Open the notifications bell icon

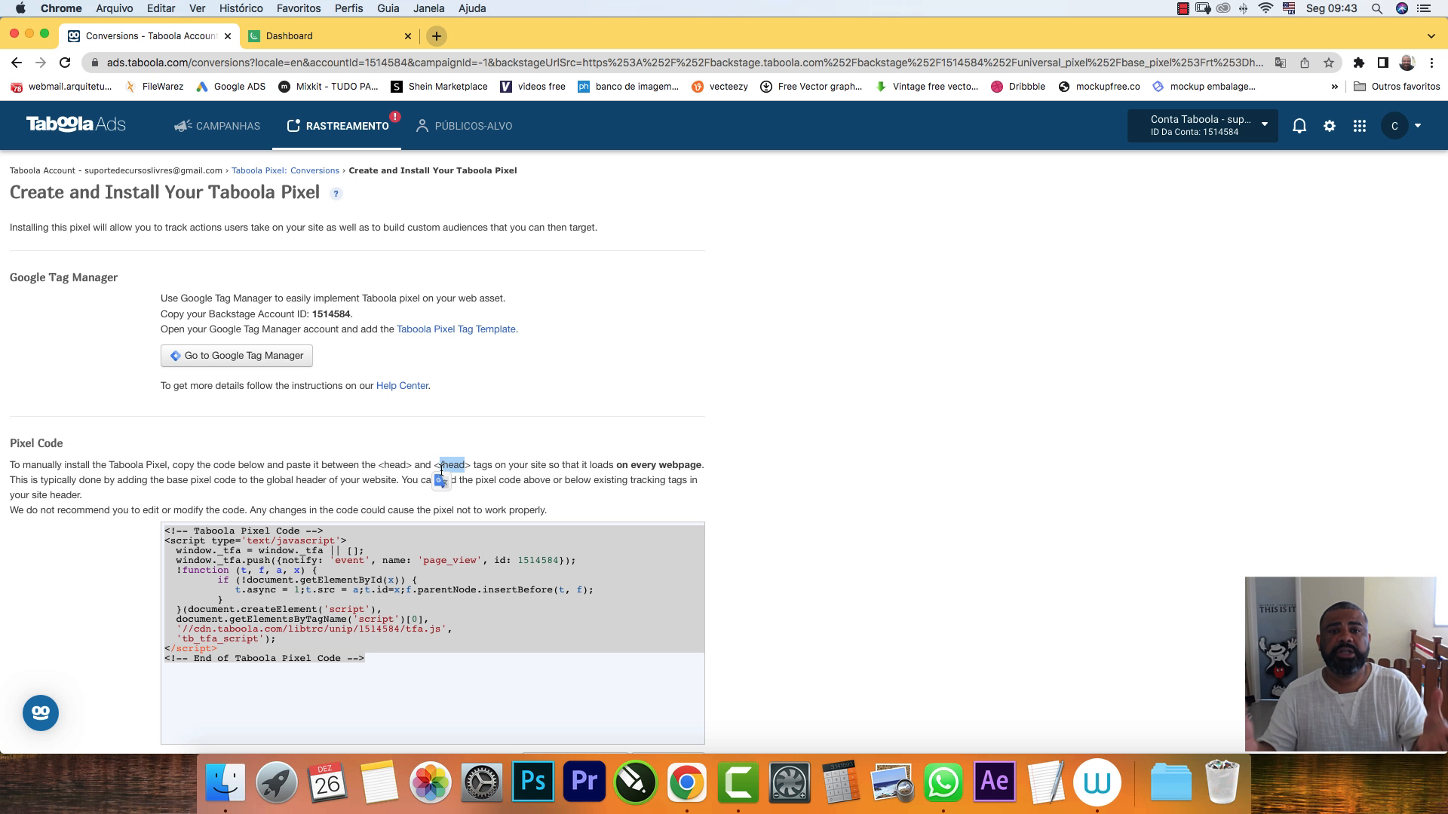(x=1299, y=126)
